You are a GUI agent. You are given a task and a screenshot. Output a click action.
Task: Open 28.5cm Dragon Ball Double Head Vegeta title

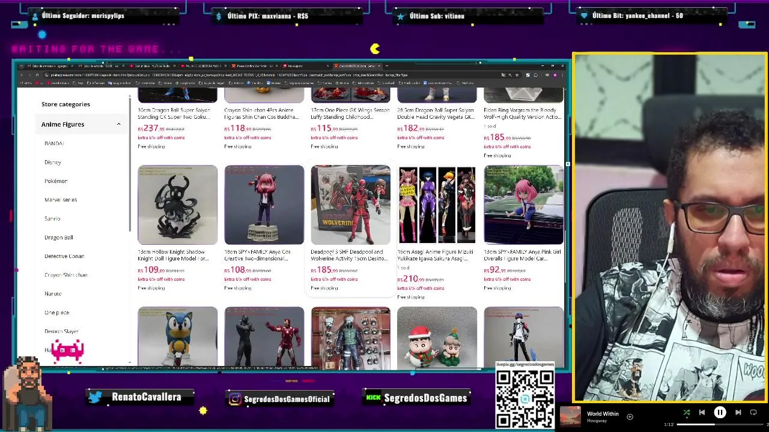click(436, 113)
